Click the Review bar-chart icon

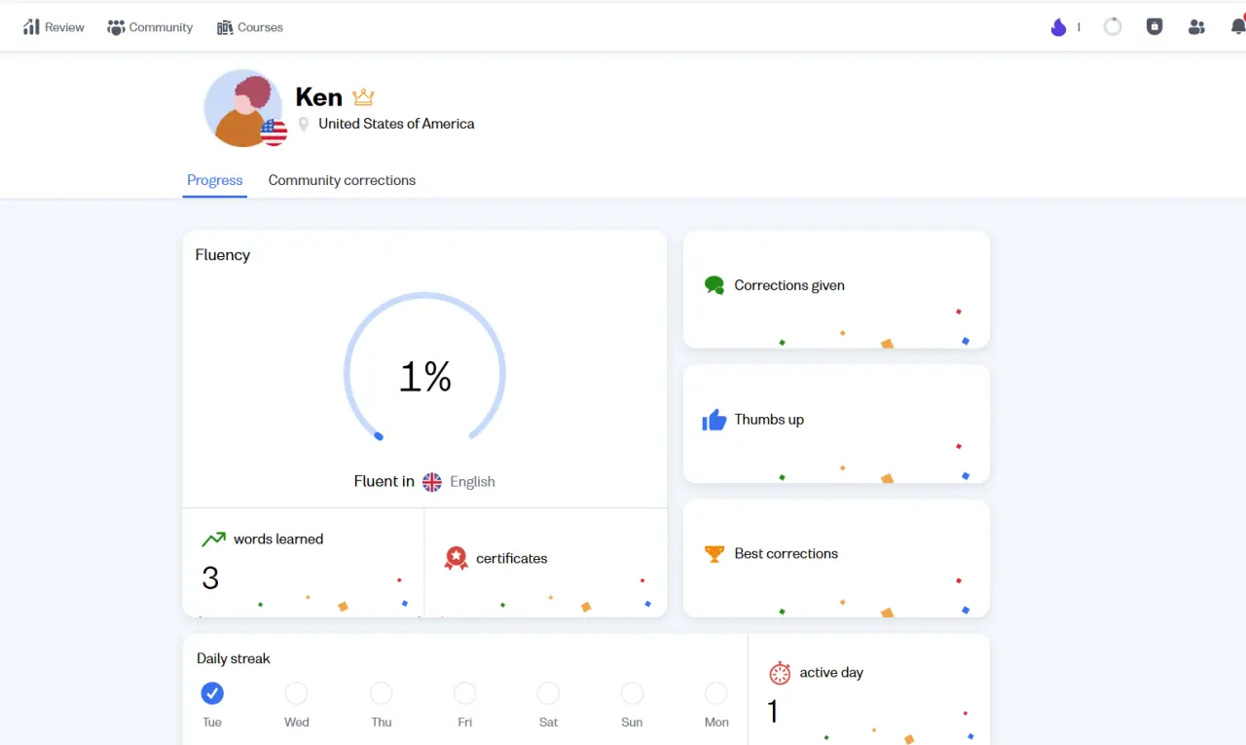pyautogui.click(x=31, y=27)
